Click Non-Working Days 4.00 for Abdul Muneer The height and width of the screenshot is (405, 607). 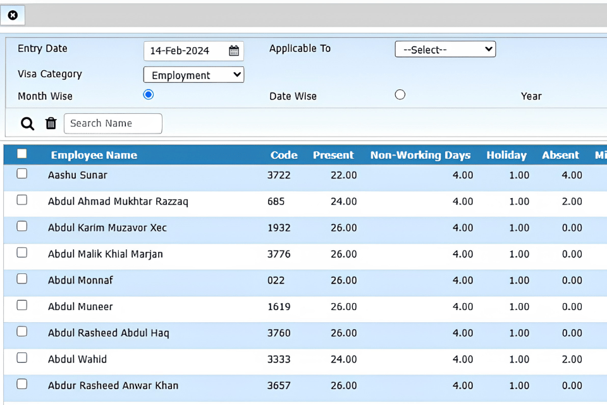click(x=463, y=306)
